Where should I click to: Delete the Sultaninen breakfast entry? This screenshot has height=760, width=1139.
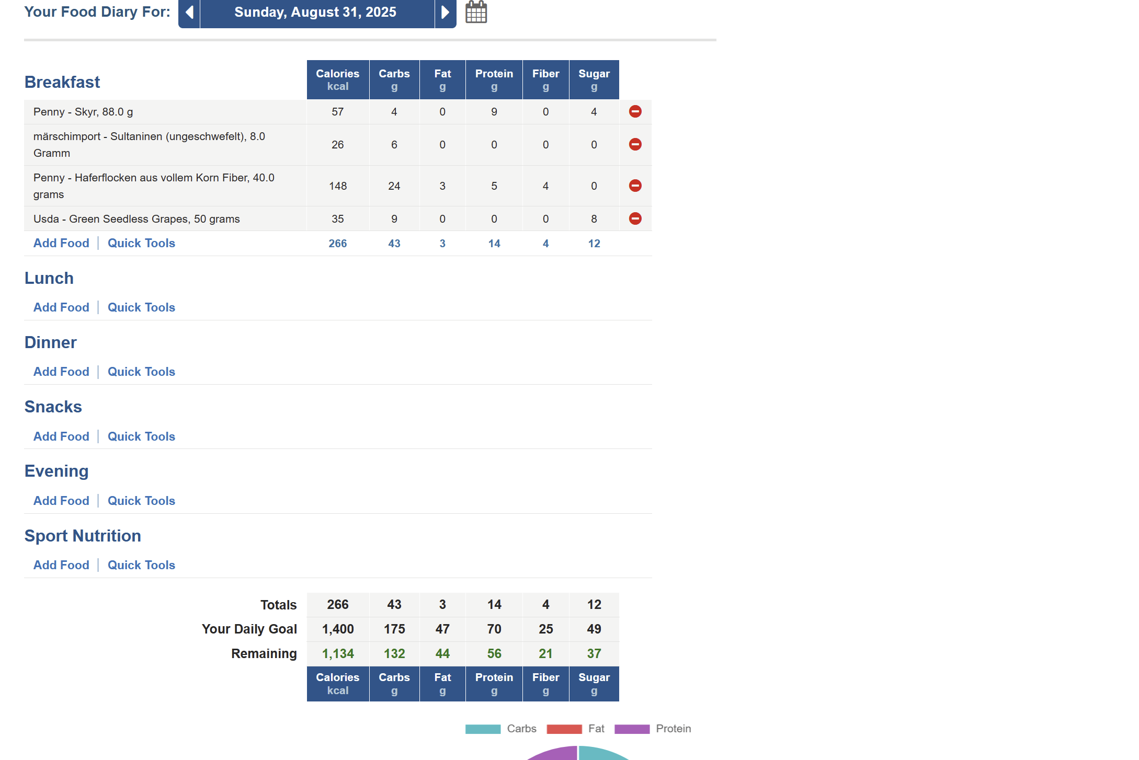tap(635, 145)
